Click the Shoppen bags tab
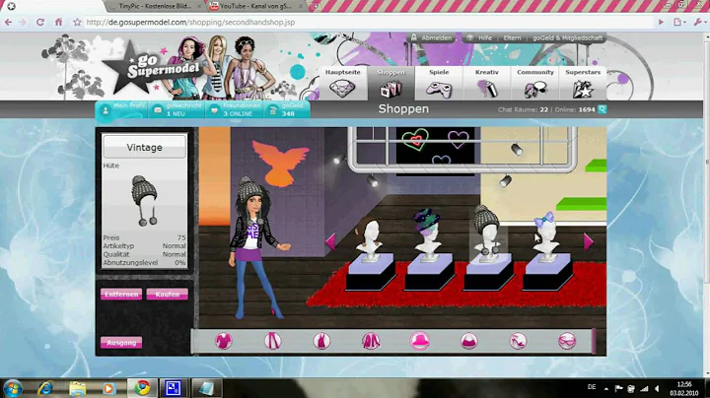The height and width of the screenshot is (398, 710). coord(390,83)
